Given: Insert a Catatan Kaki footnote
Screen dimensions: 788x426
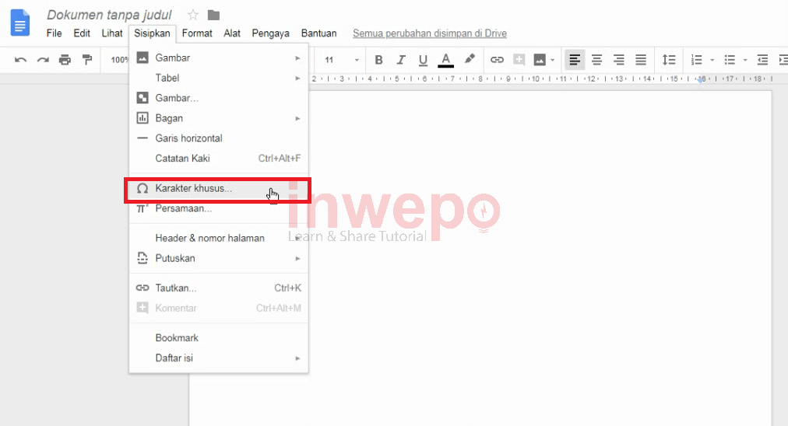Looking at the screenshot, I should 219,158.
